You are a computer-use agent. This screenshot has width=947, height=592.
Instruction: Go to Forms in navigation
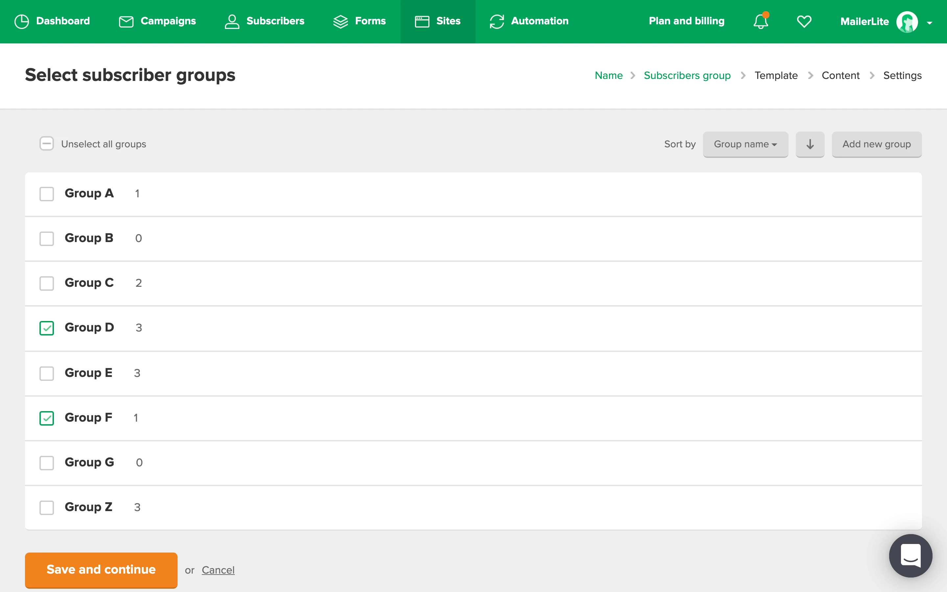359,21
